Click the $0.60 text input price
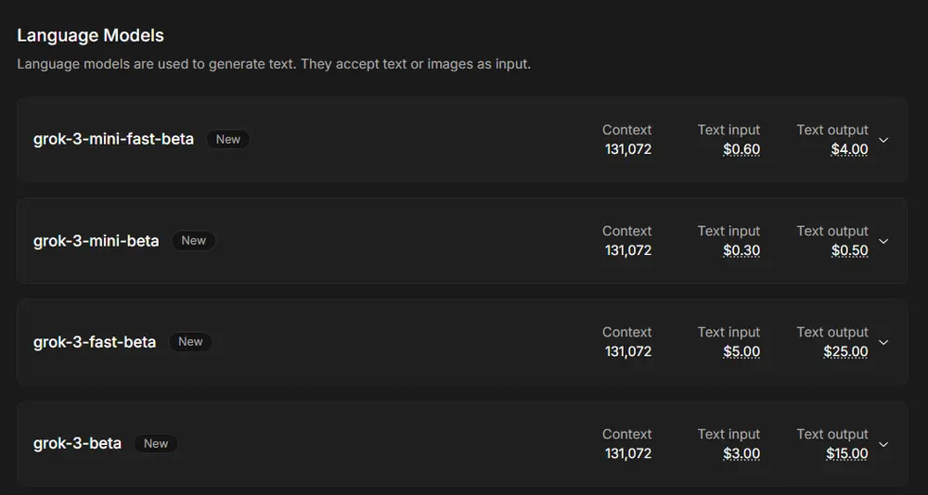The width and height of the screenshot is (928, 495). 741,149
